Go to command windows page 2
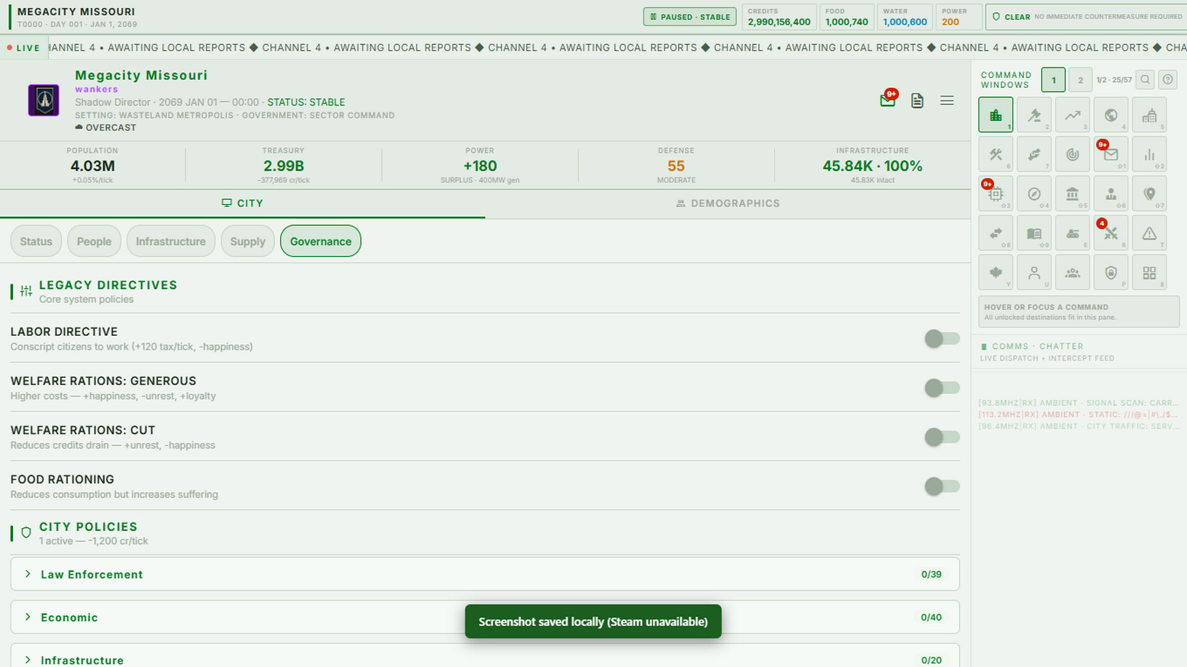This screenshot has height=667, width=1187. [1080, 80]
